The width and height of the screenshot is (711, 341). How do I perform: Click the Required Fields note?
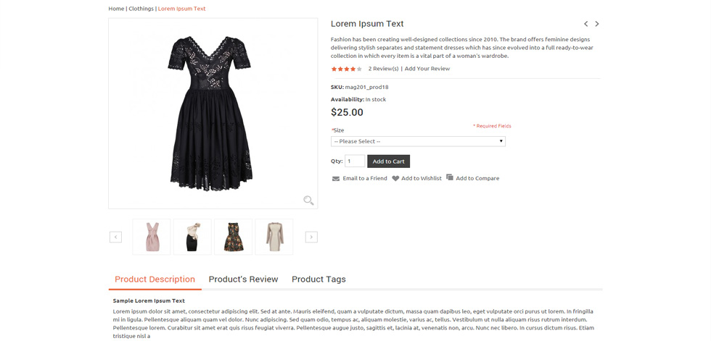pyautogui.click(x=492, y=126)
